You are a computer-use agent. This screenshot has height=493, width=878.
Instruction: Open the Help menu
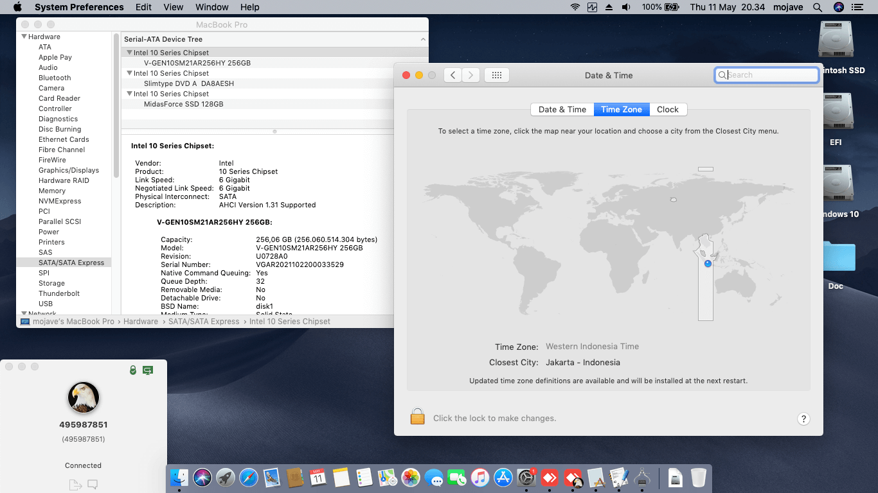(249, 7)
